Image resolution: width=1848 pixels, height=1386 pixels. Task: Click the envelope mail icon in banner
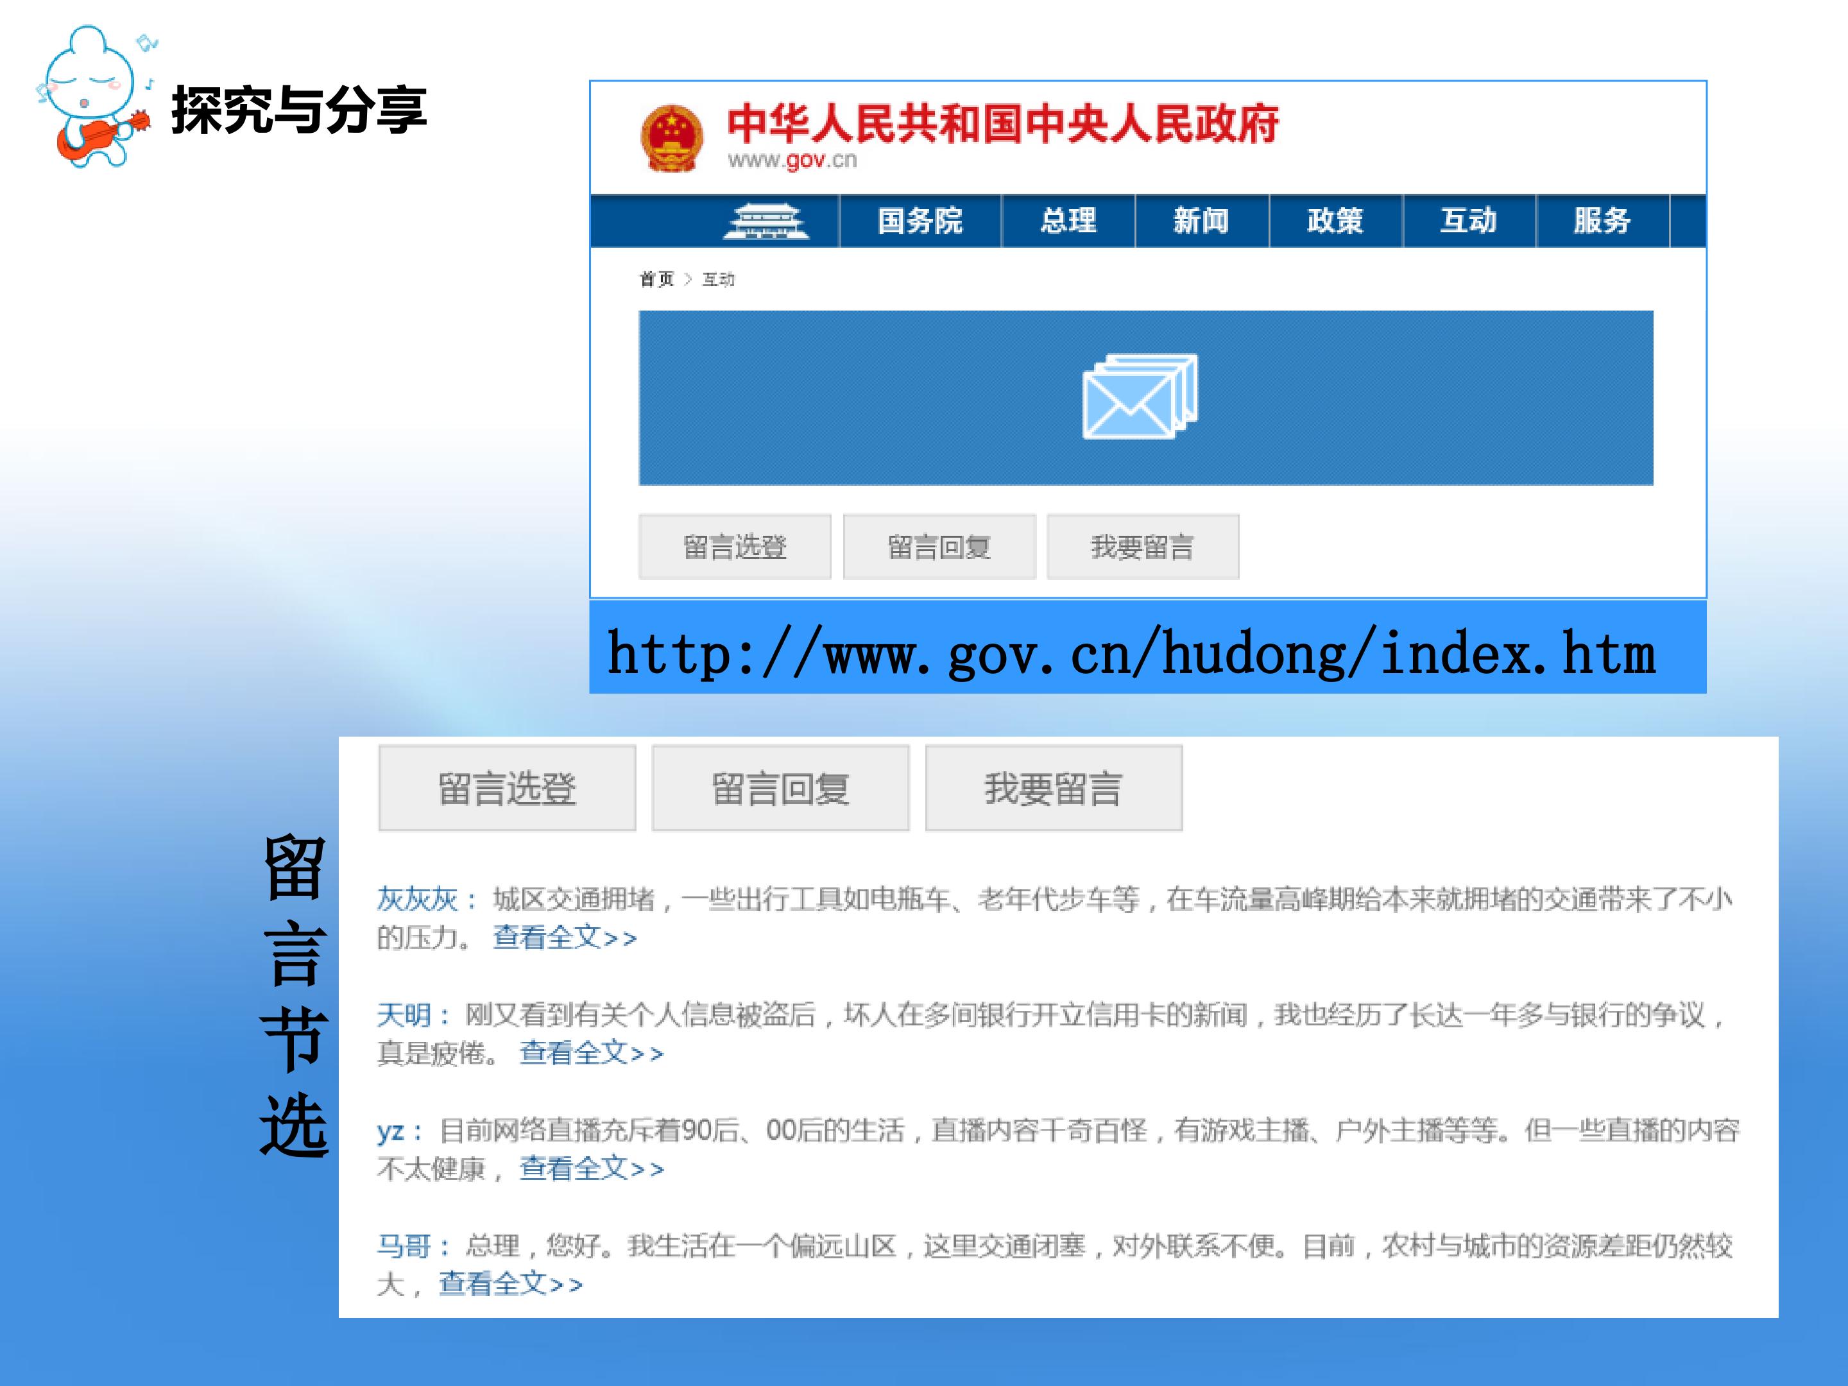pyautogui.click(x=1140, y=396)
